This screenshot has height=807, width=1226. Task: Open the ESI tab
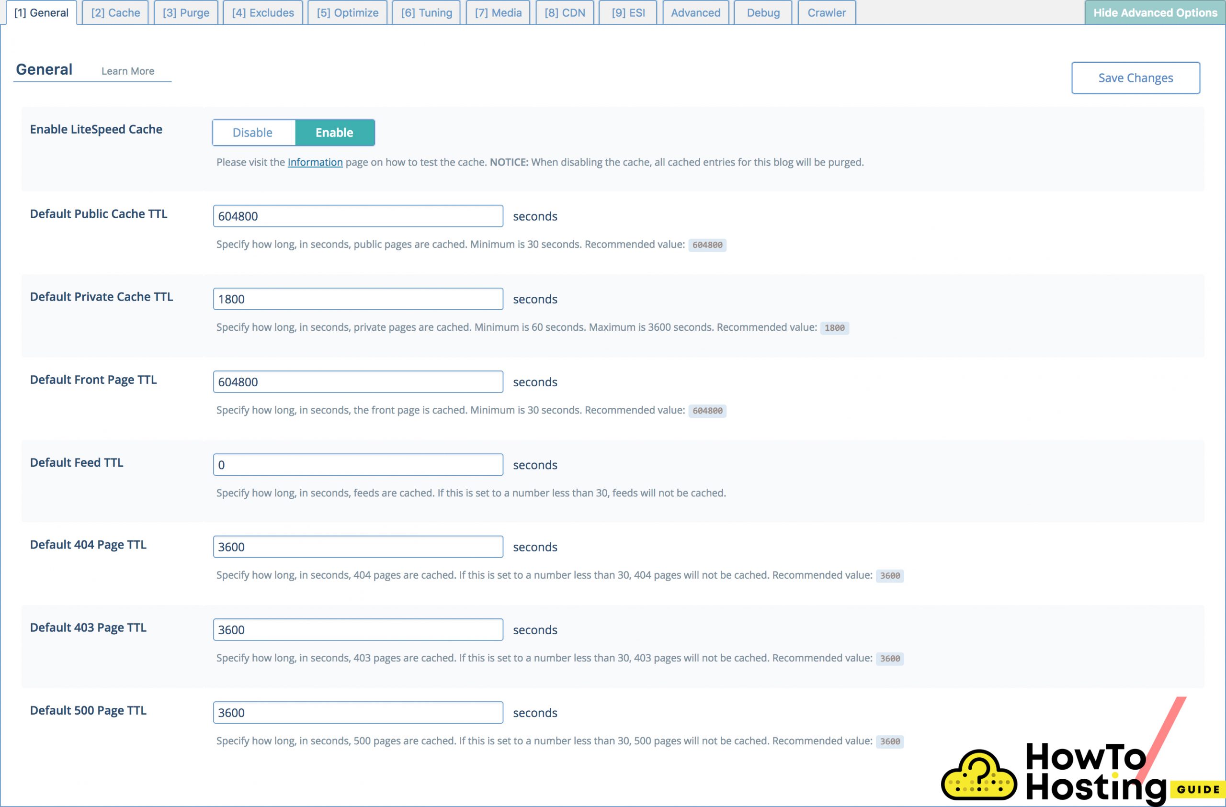(627, 11)
